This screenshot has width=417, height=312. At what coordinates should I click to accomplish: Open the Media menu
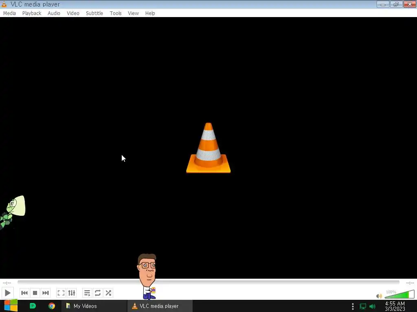pyautogui.click(x=10, y=13)
